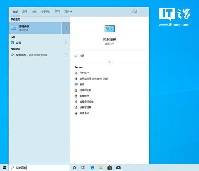Expand the web search suggestion chevron
Screen dimensions: 199x171
point(66,55)
